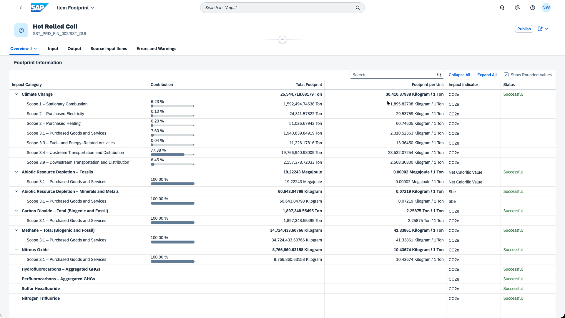Click the back navigation arrow
Screen dimensions: 565x318
(21, 8)
